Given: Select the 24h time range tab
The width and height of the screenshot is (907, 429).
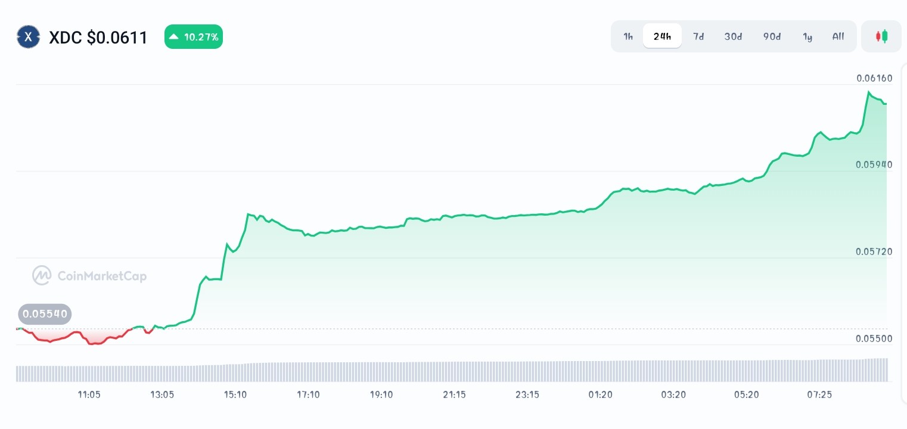Looking at the screenshot, I should [x=662, y=36].
